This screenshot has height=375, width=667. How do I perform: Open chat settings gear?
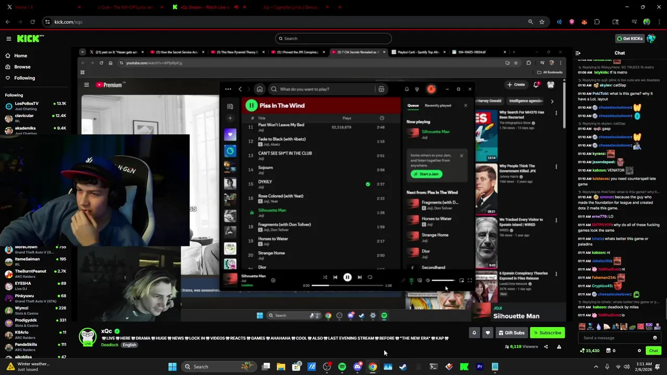[x=639, y=351]
